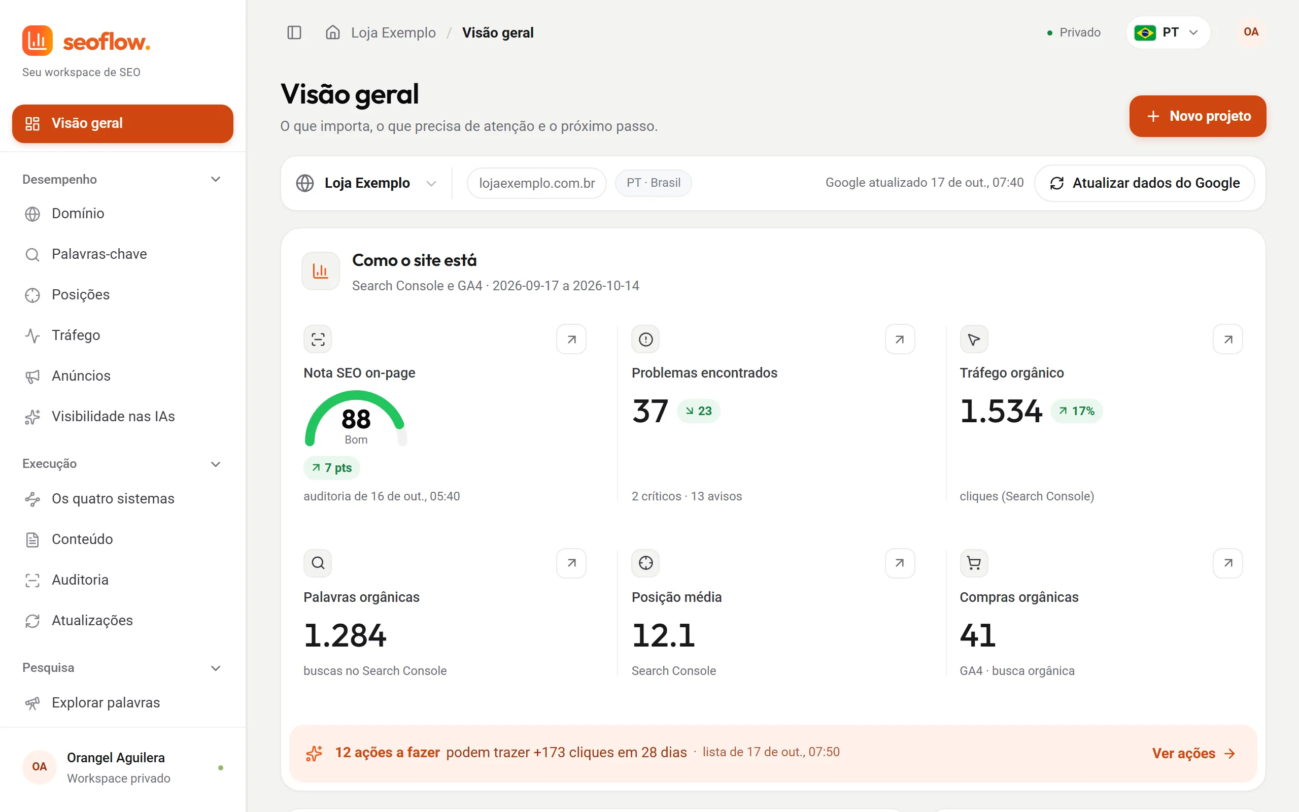Open Posições in sidebar
Image resolution: width=1299 pixels, height=812 pixels.
122,295
